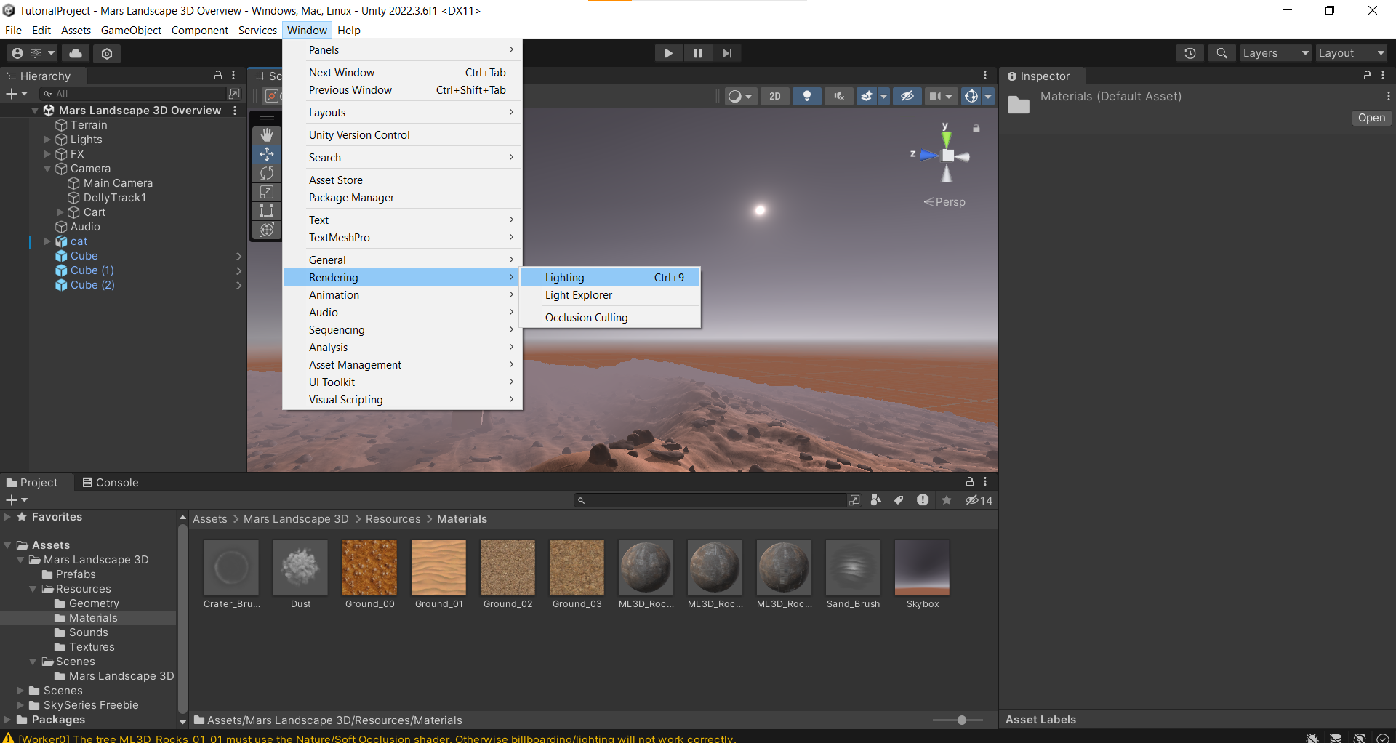Click the Project search by label icon
1396x743 pixels.
click(x=899, y=500)
